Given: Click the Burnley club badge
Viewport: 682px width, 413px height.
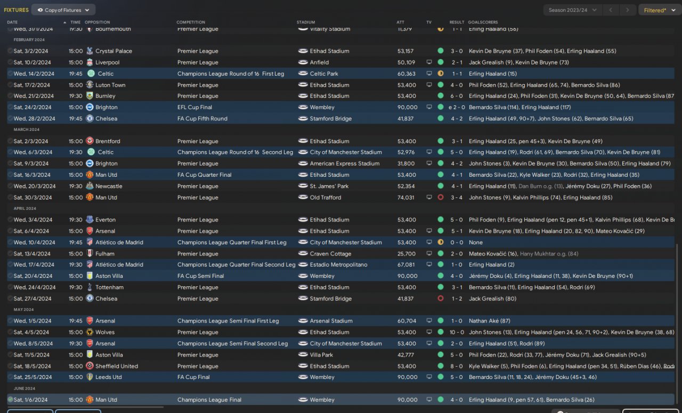Looking at the screenshot, I should (90, 96).
